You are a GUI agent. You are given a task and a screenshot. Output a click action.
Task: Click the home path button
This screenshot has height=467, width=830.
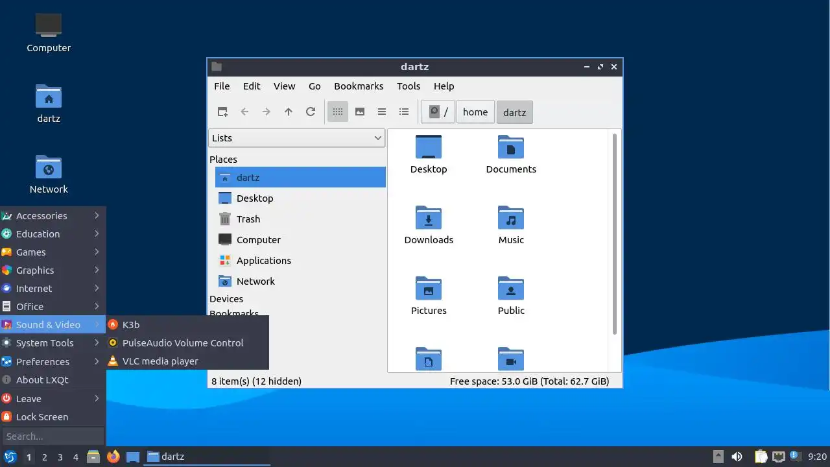tap(475, 112)
